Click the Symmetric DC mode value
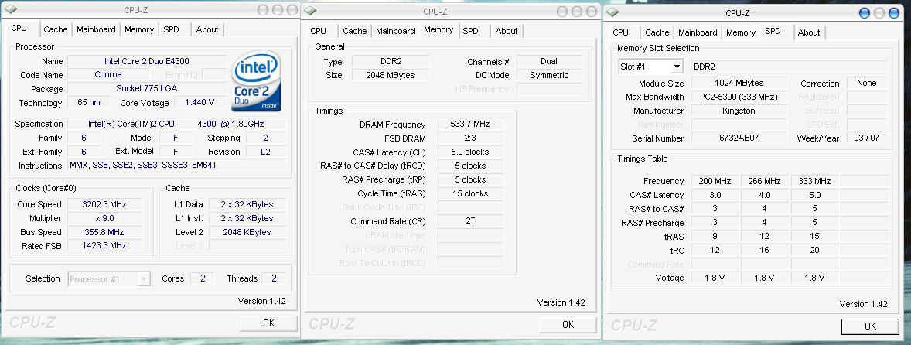This screenshot has width=911, height=345. 549,76
